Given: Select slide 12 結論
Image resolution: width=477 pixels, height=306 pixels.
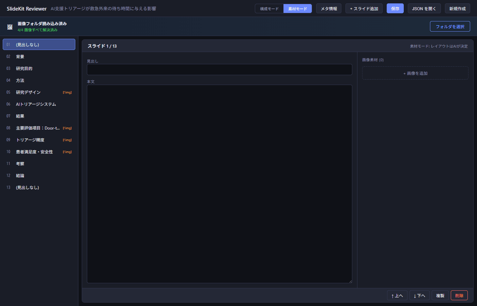Looking at the screenshot, I should [x=39, y=175].
